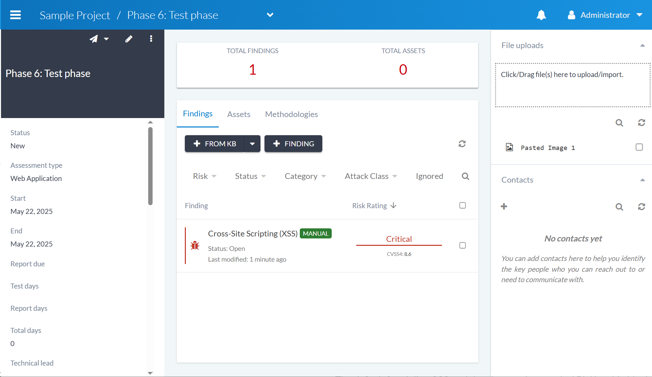This screenshot has width=652, height=377.
Task: Open the Cross-Site Scripting (XSS) finding
Action: click(x=252, y=234)
